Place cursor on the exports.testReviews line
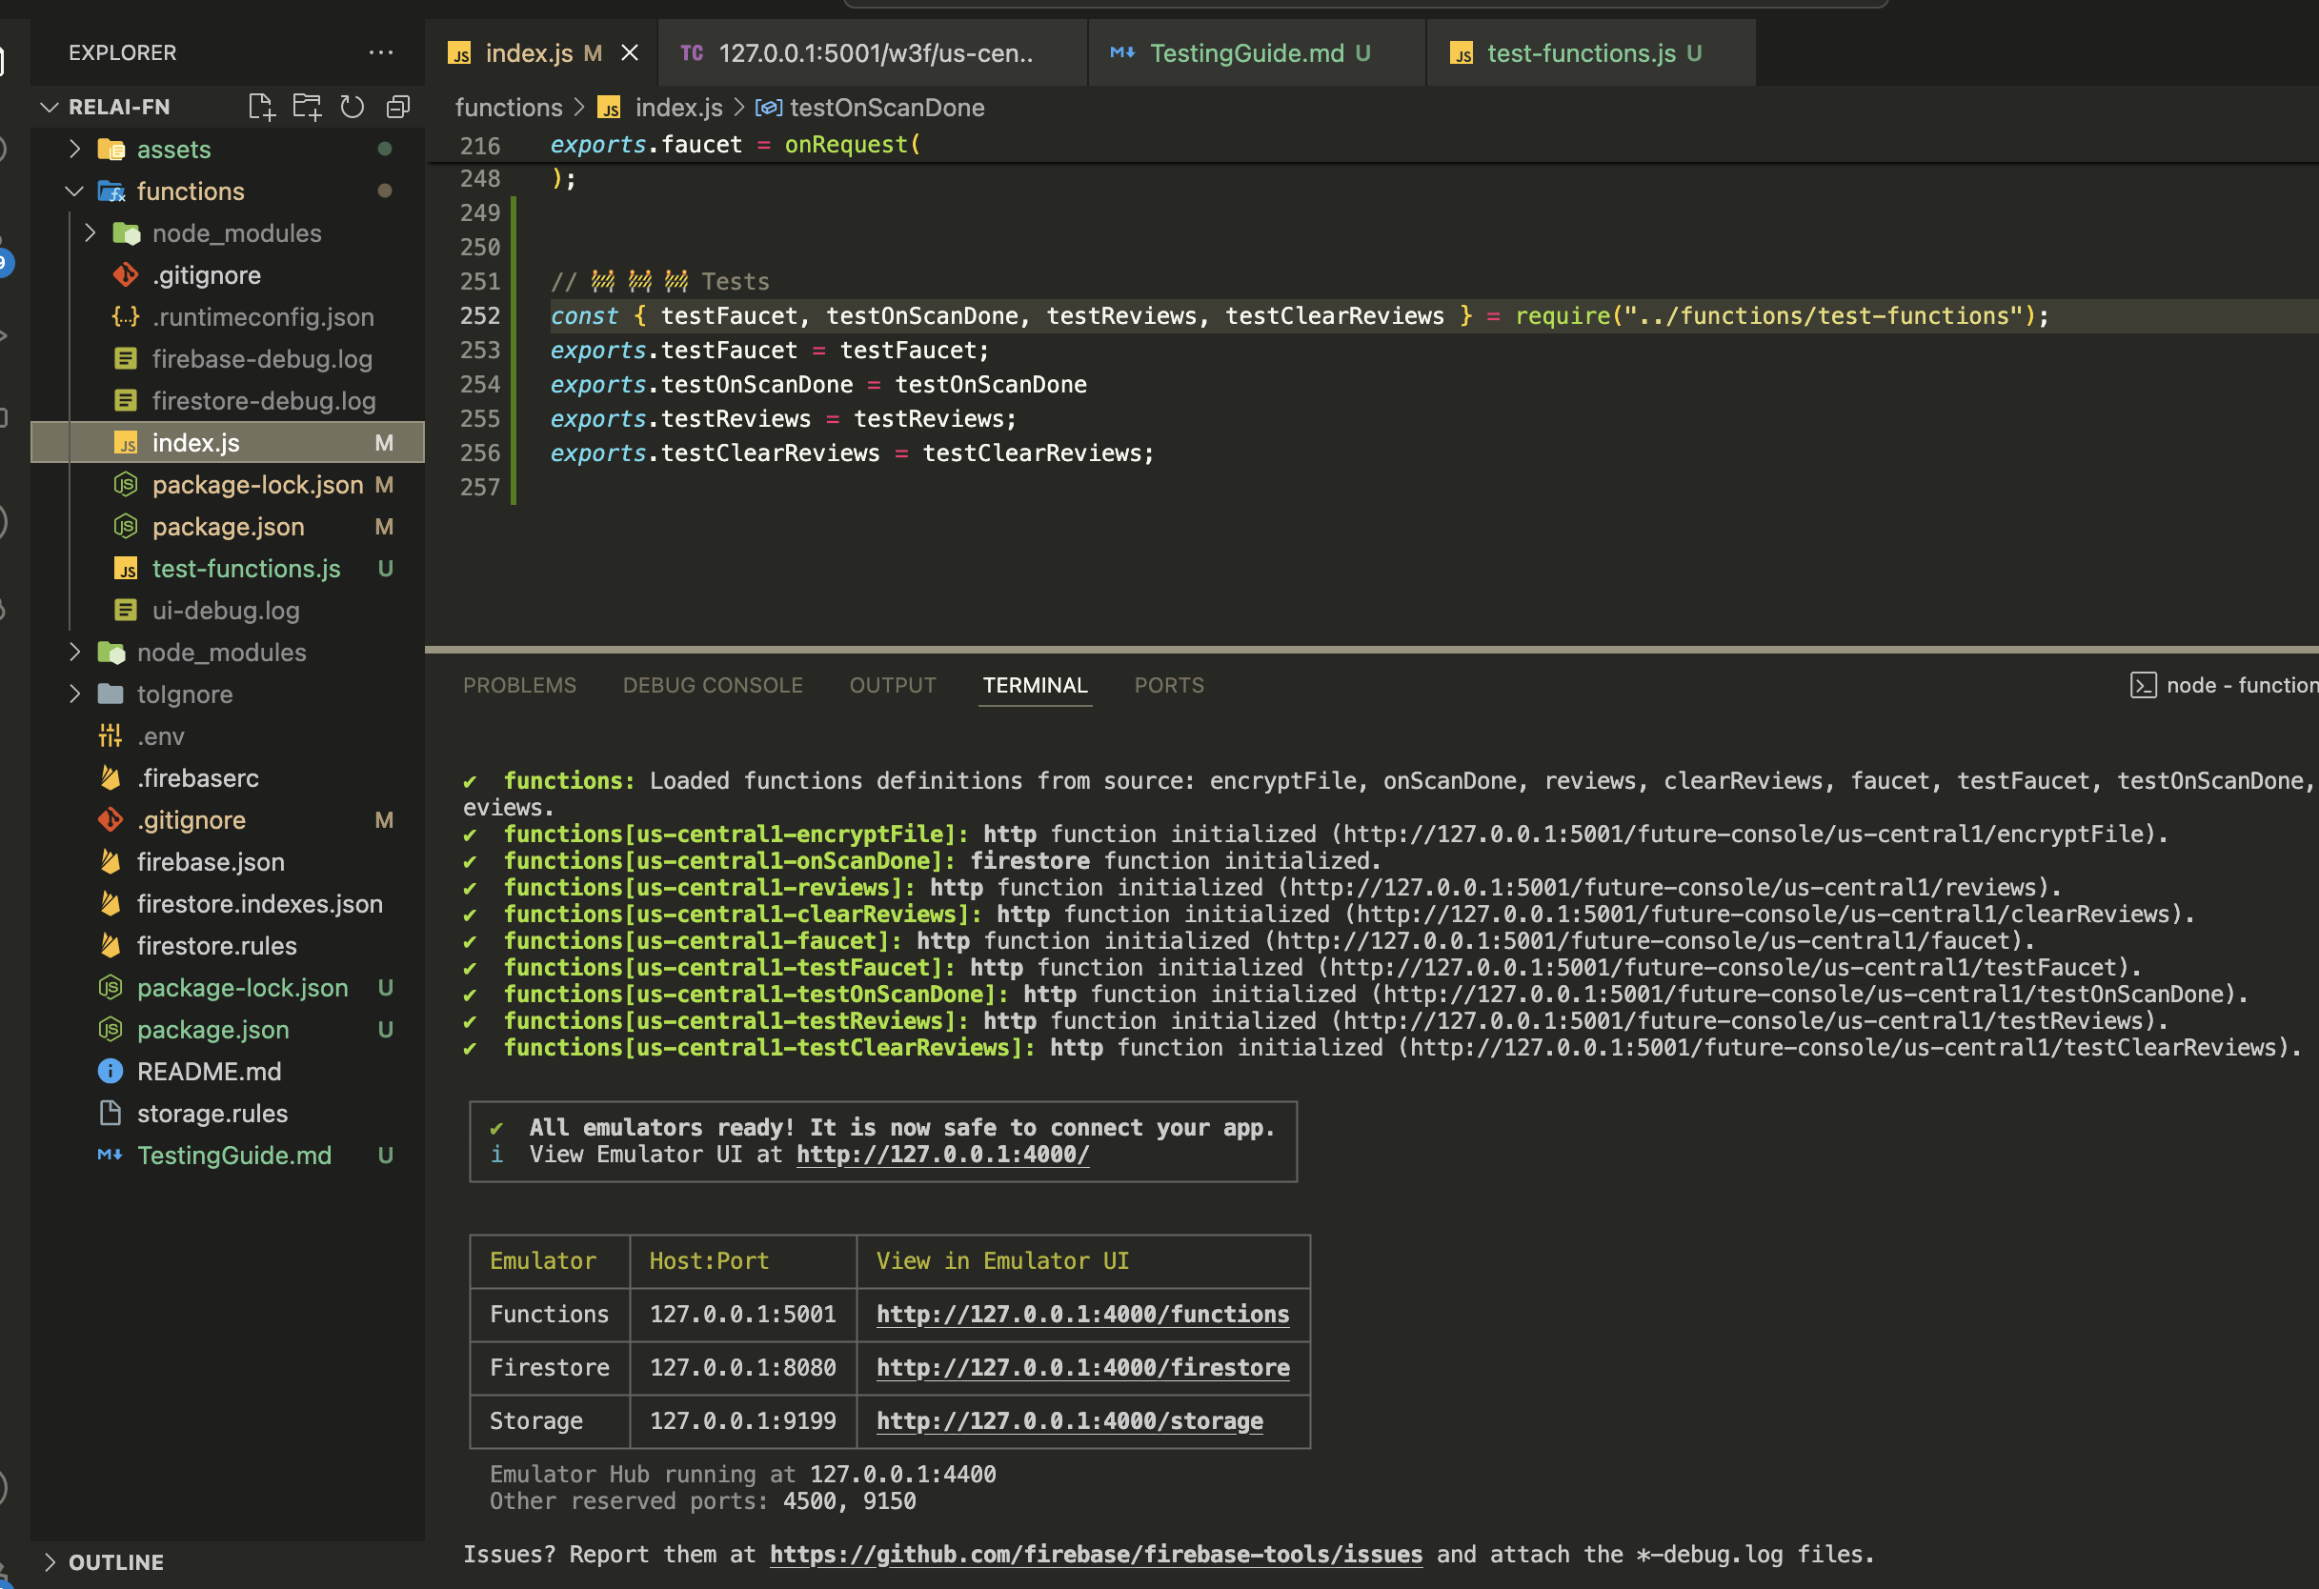Image resolution: width=2319 pixels, height=1589 pixels. pos(783,418)
